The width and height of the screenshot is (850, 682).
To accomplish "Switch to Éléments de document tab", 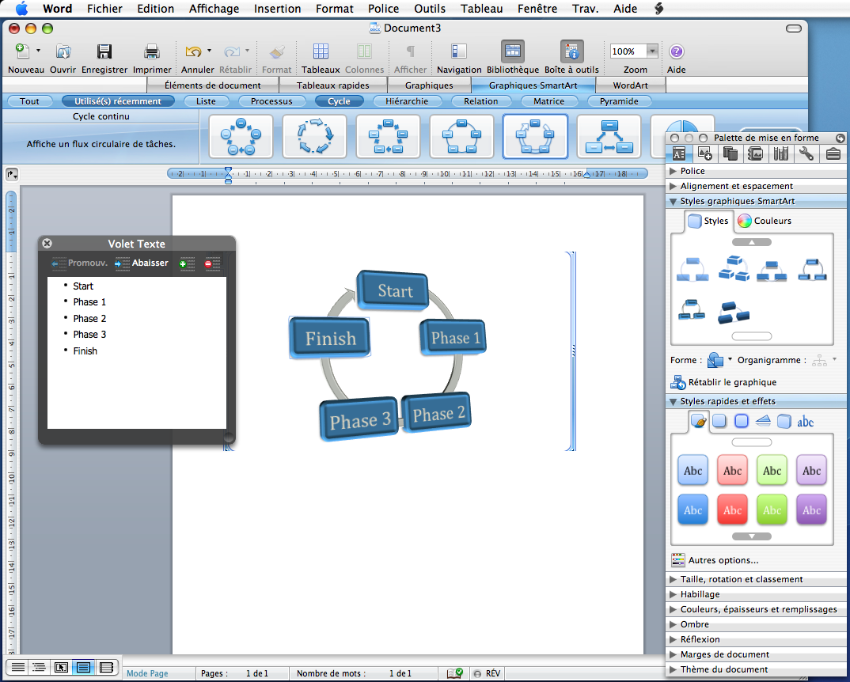I will tap(212, 85).
